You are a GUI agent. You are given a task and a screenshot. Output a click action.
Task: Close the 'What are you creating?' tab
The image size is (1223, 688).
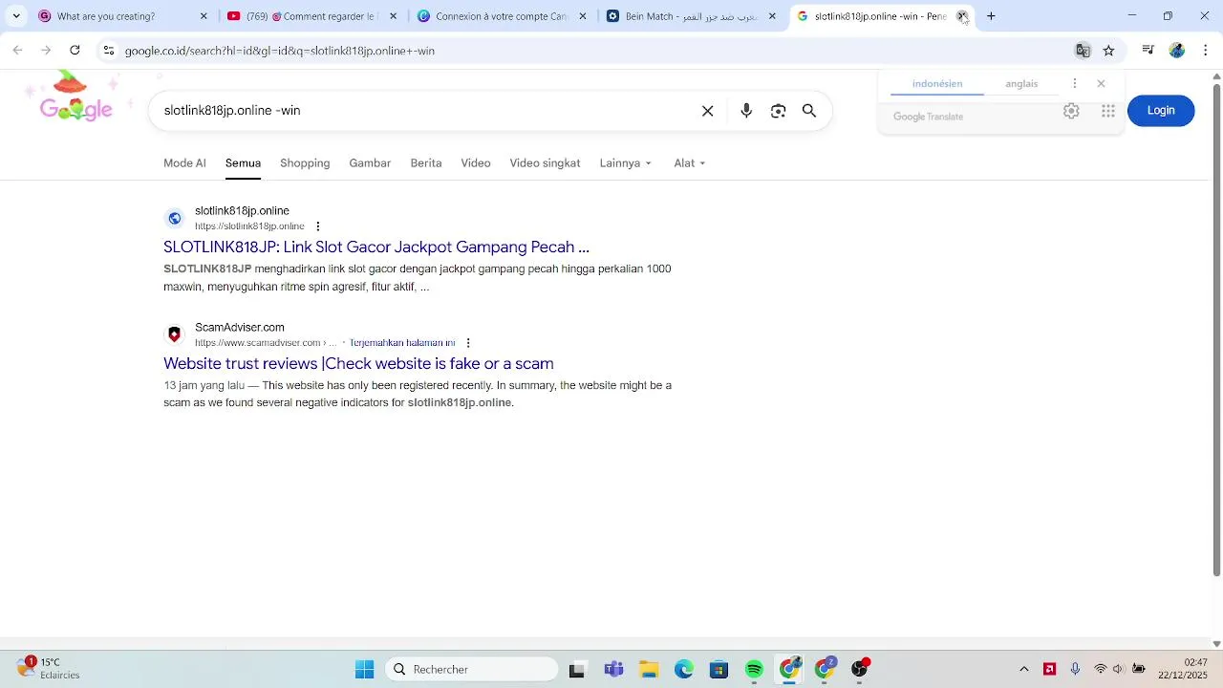pos(204,16)
